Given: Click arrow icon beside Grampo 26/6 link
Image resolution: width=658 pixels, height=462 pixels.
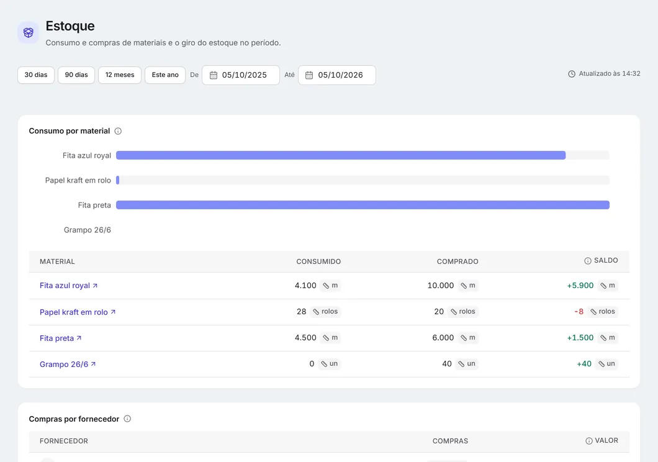Looking at the screenshot, I should [93, 364].
